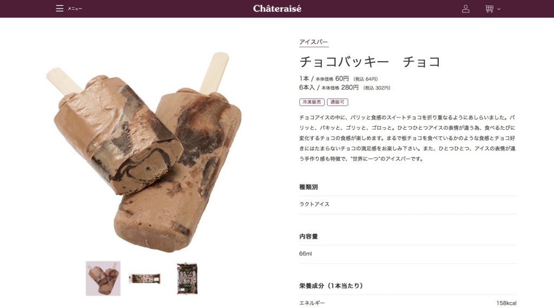Follow the アイスバー category link
This screenshot has height=308, width=554.
tap(313, 42)
